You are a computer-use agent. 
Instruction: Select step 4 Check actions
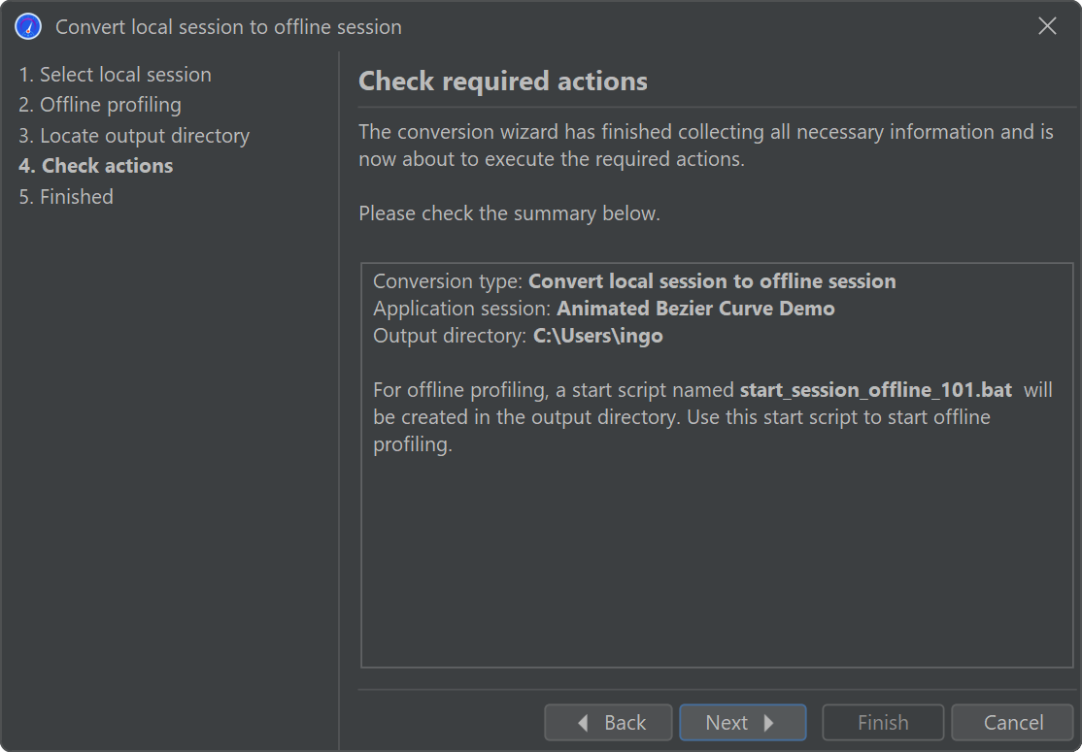pos(96,166)
